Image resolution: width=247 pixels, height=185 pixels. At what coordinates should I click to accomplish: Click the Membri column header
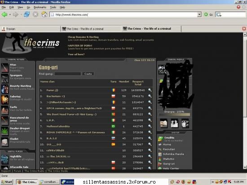point(124,82)
